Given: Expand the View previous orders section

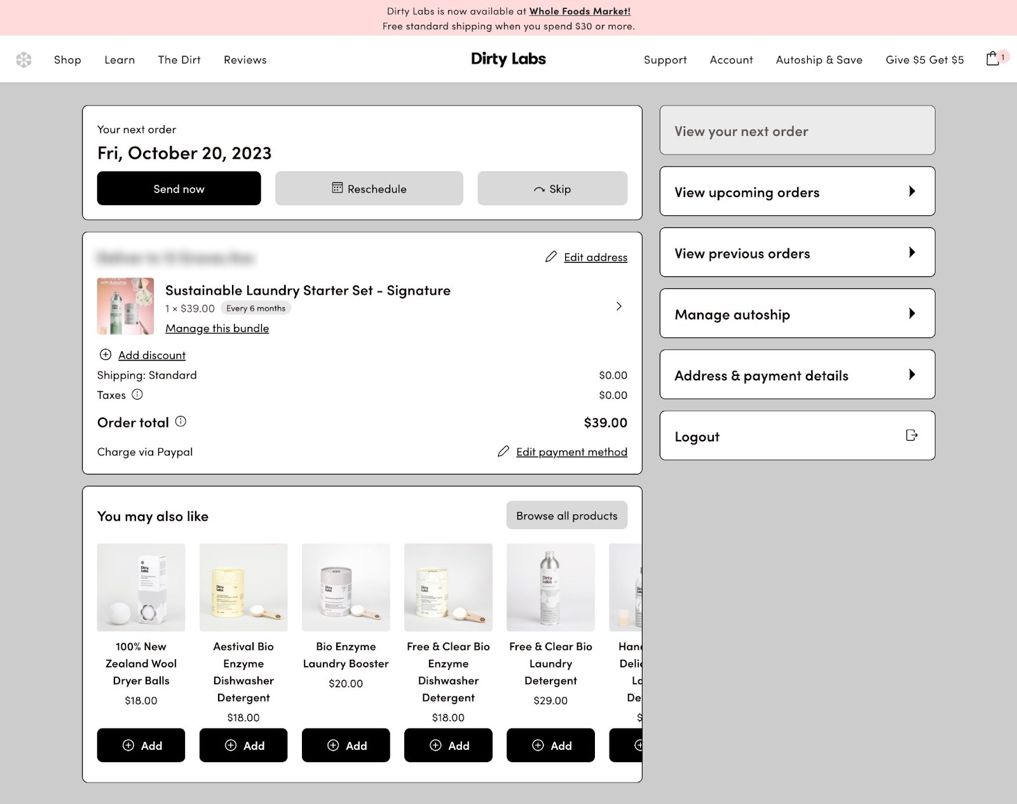Looking at the screenshot, I should [913, 252].
